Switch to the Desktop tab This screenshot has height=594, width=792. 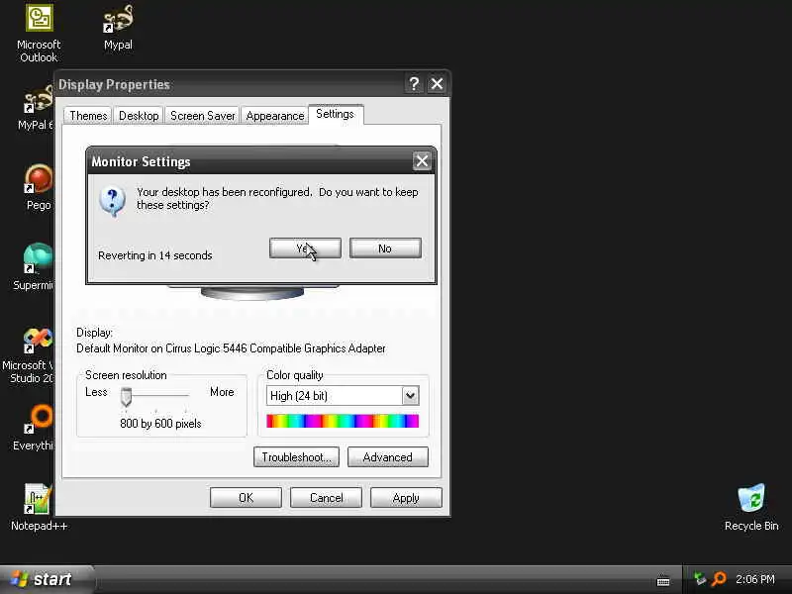click(x=139, y=116)
